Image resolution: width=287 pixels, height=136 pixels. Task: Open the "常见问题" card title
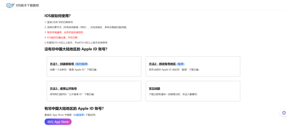point(154,88)
